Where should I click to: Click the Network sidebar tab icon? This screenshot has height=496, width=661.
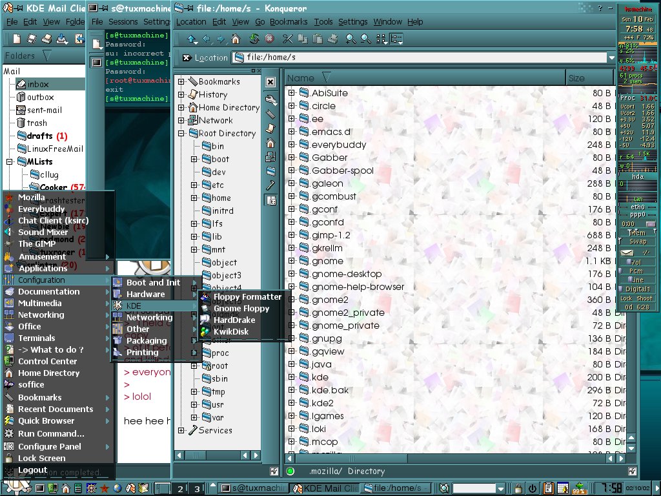[x=270, y=157]
